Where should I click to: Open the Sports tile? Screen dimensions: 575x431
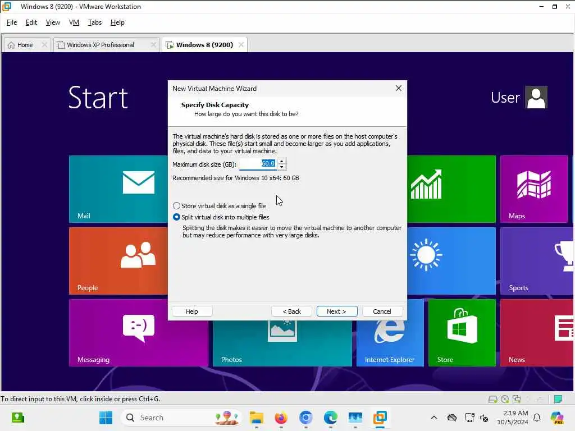pos(536,260)
